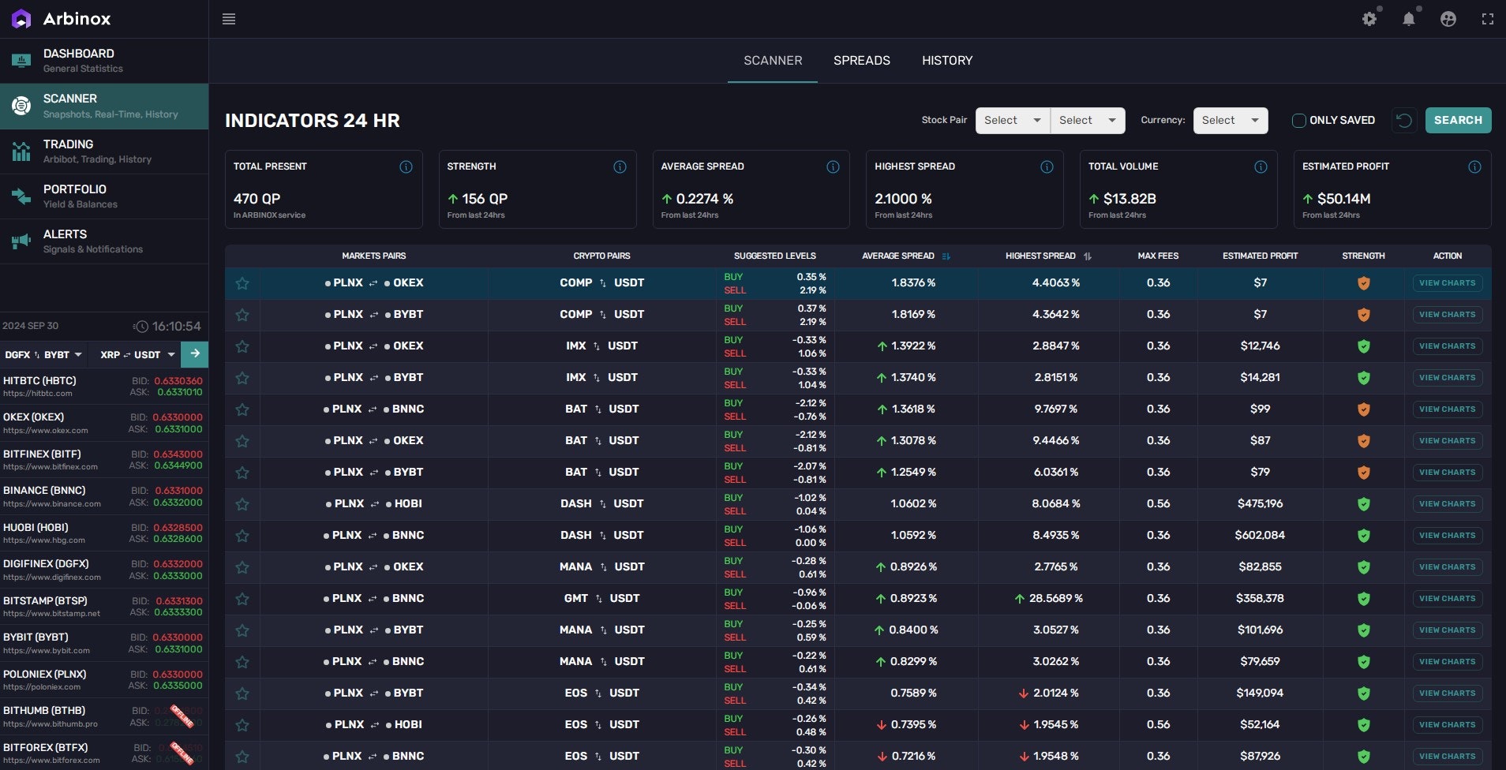
Task: Select the HUOBI (HOBI) ticker entry
Action: pos(104,533)
